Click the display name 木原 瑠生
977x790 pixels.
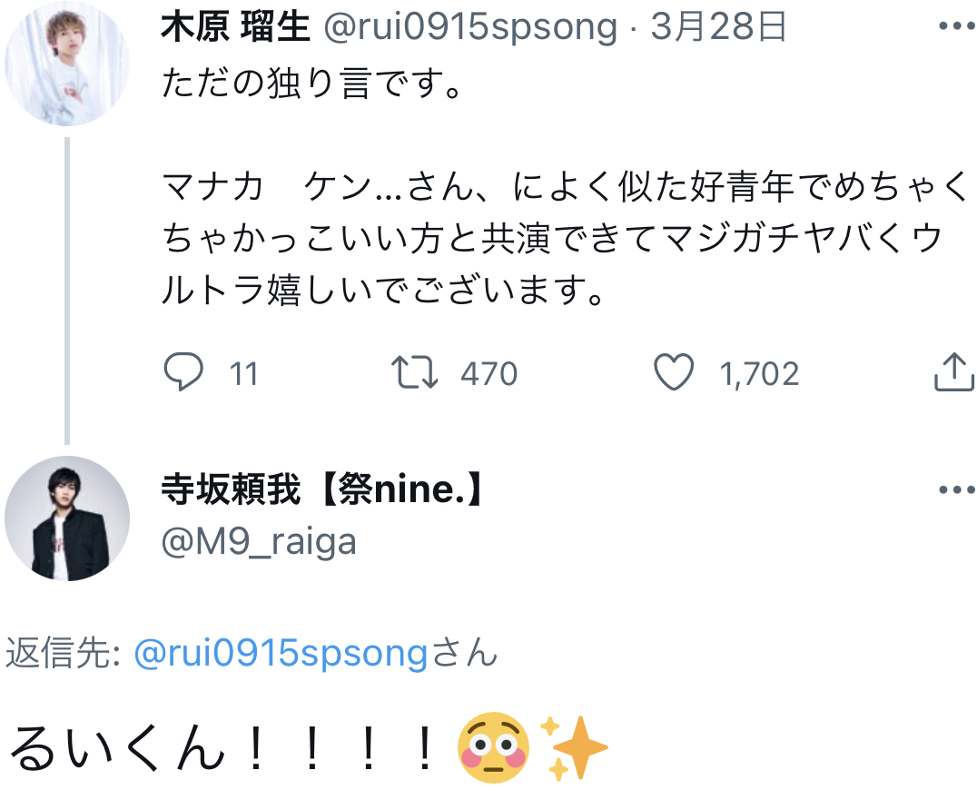(x=235, y=28)
